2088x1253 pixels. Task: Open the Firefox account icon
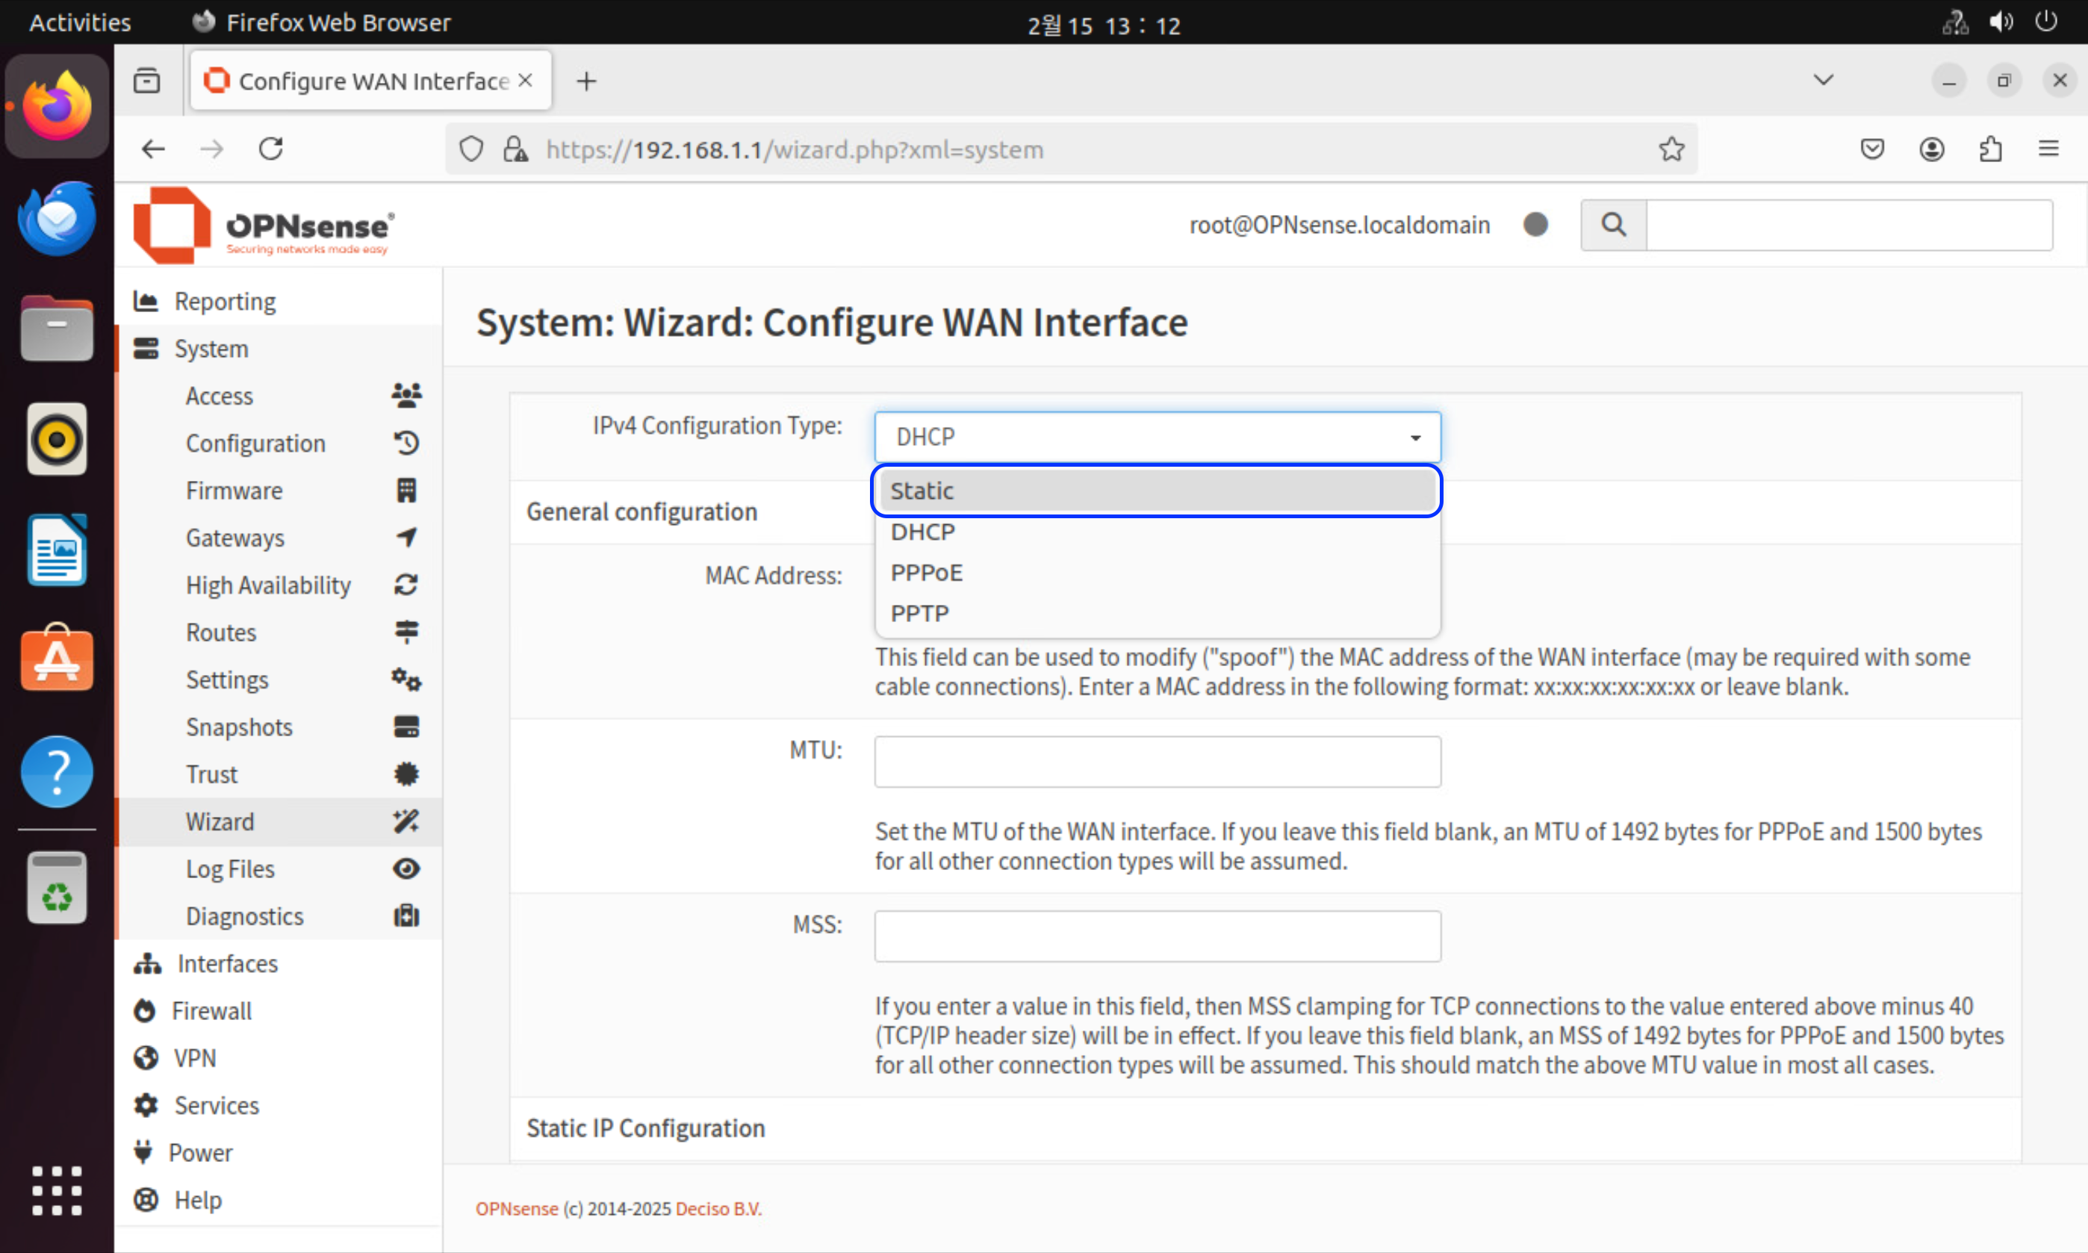[1932, 149]
